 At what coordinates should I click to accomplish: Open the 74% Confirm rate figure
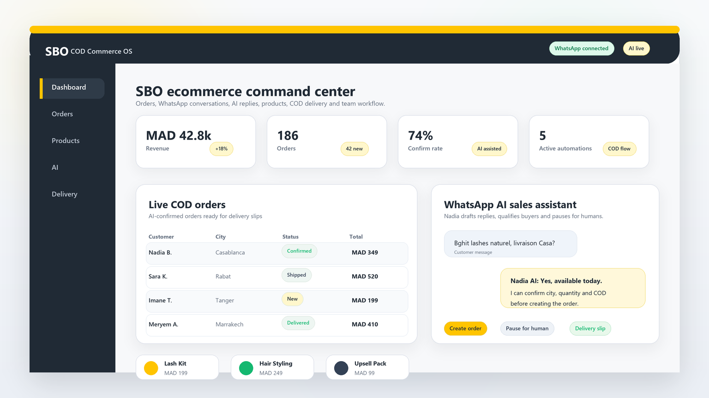coord(421,136)
